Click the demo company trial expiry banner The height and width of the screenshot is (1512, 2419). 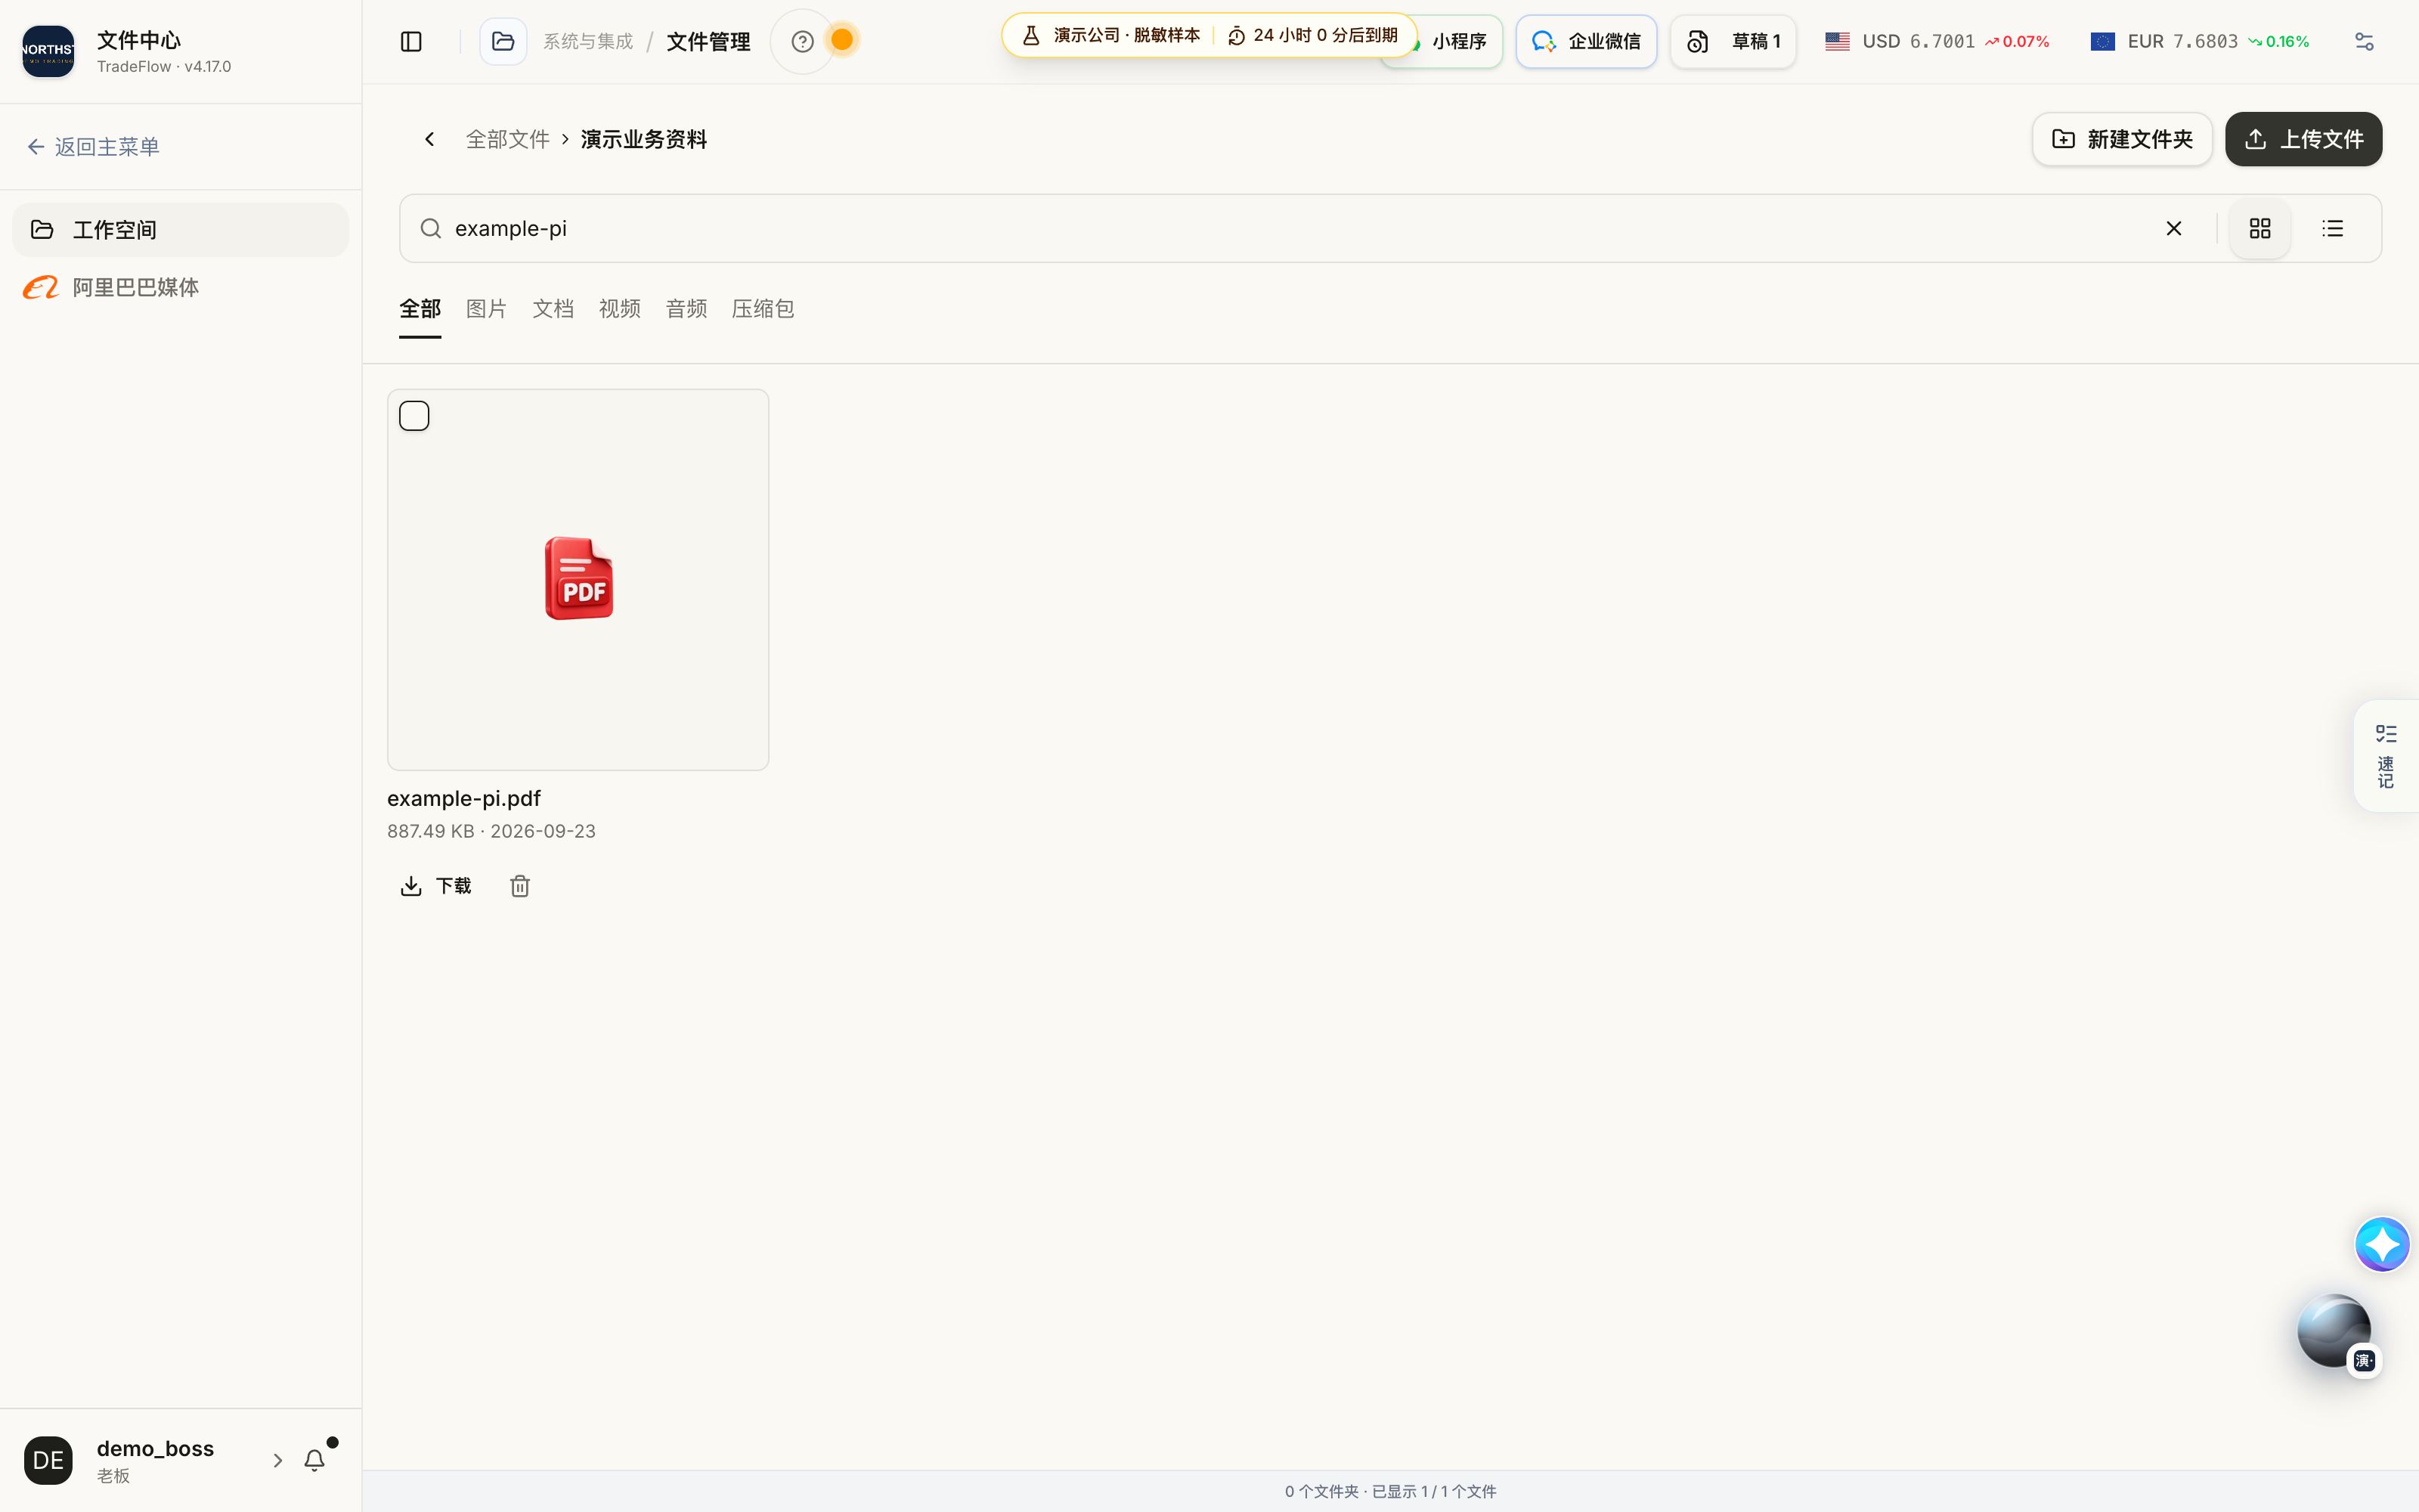tap(1209, 35)
